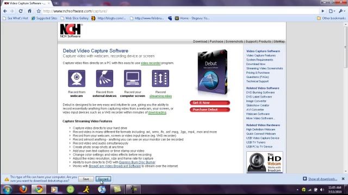
Task: Close the downloads bar with the X
Action: (343, 179)
